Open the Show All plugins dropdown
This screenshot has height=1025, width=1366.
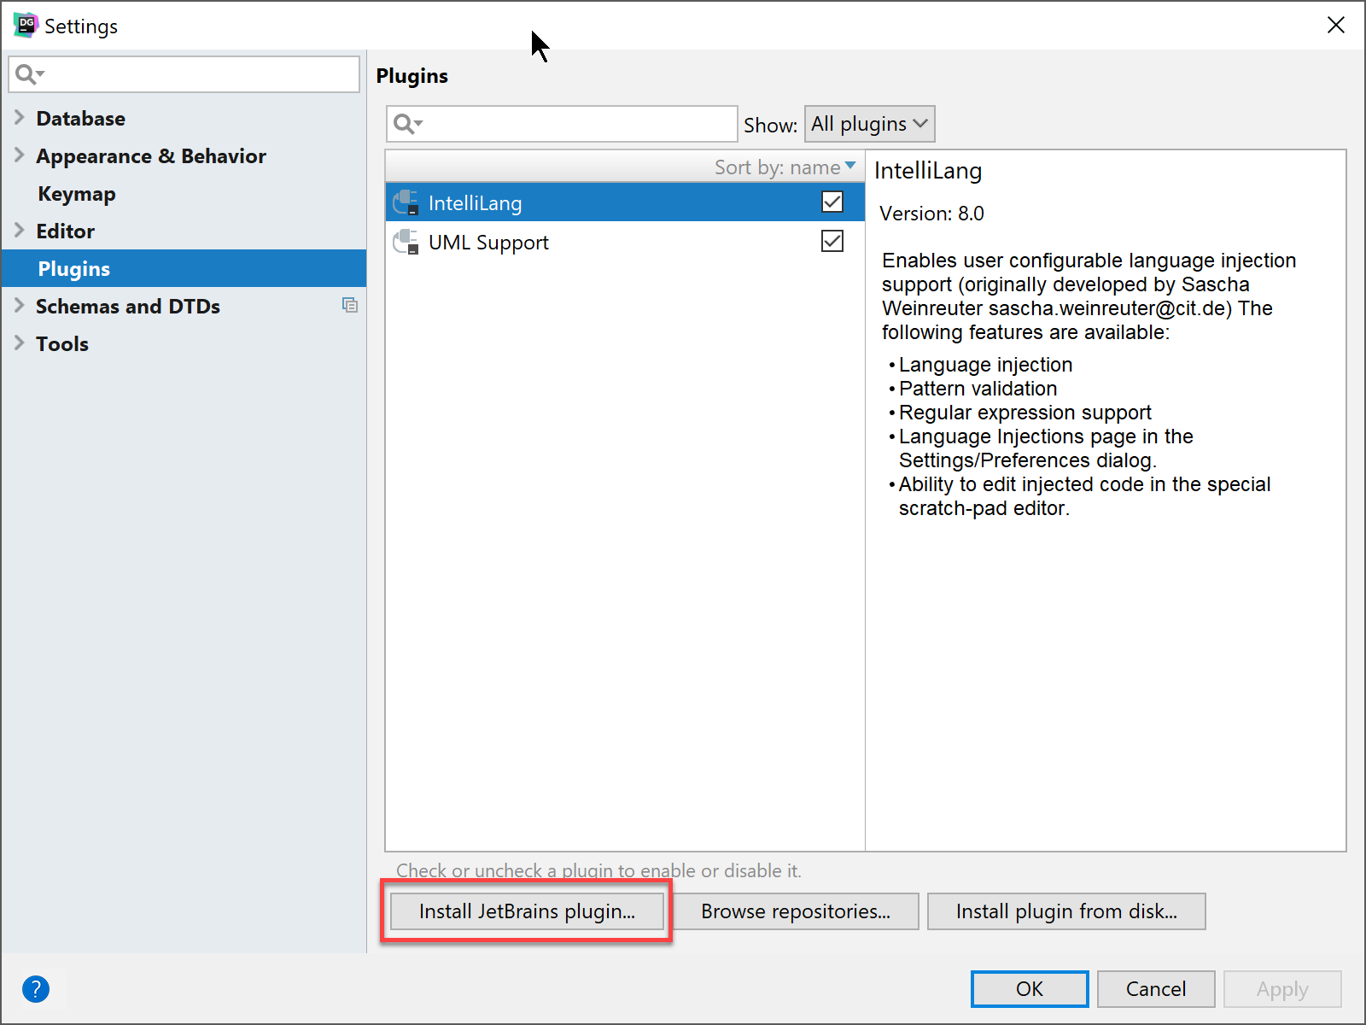coord(870,124)
